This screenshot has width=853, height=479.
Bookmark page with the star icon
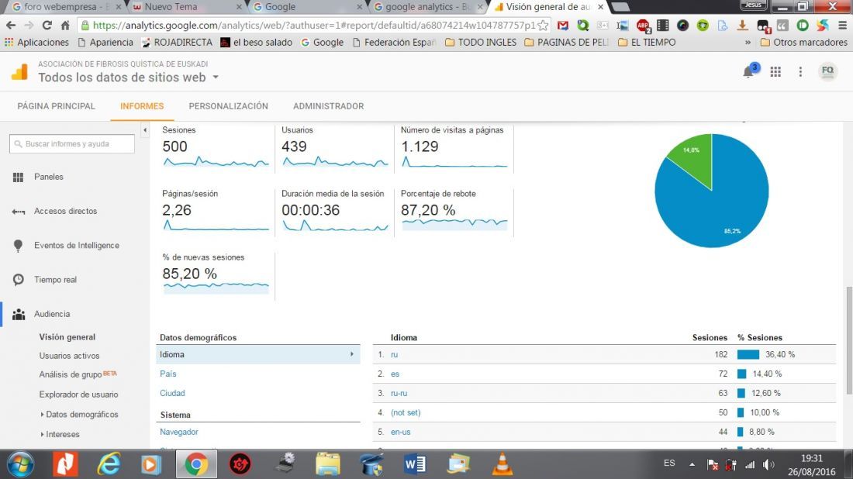pyautogui.click(x=542, y=25)
